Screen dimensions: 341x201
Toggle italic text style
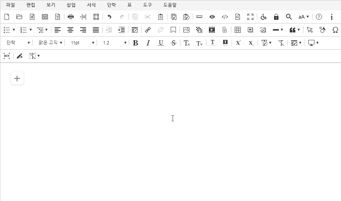148,43
